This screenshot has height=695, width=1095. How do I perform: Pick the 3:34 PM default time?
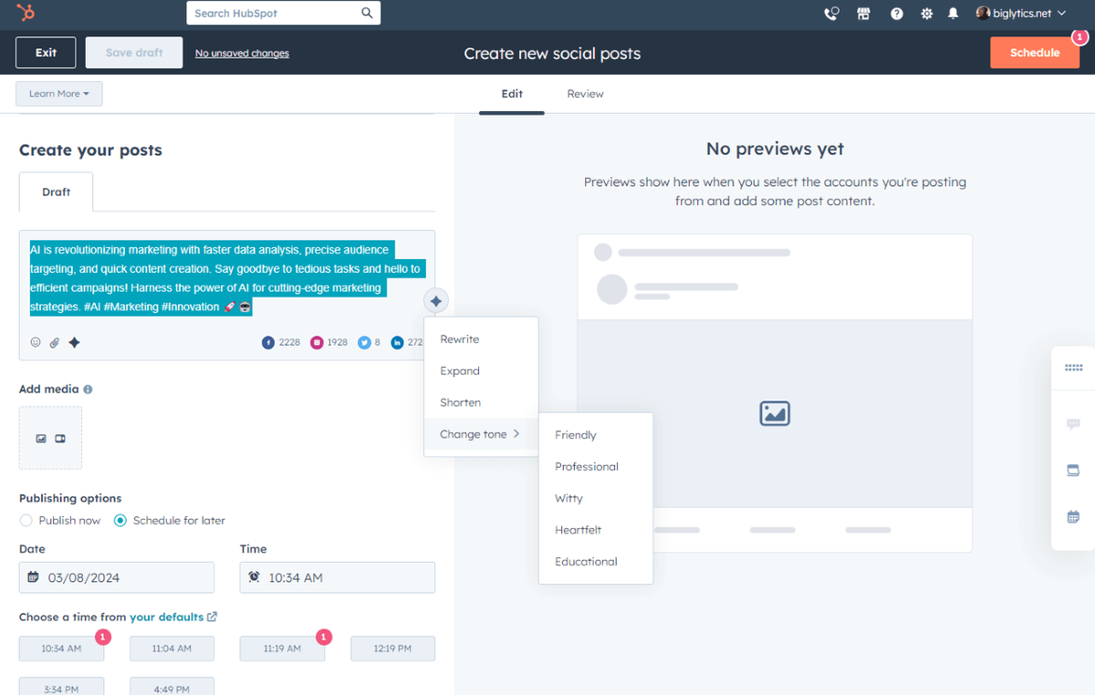tap(61, 687)
